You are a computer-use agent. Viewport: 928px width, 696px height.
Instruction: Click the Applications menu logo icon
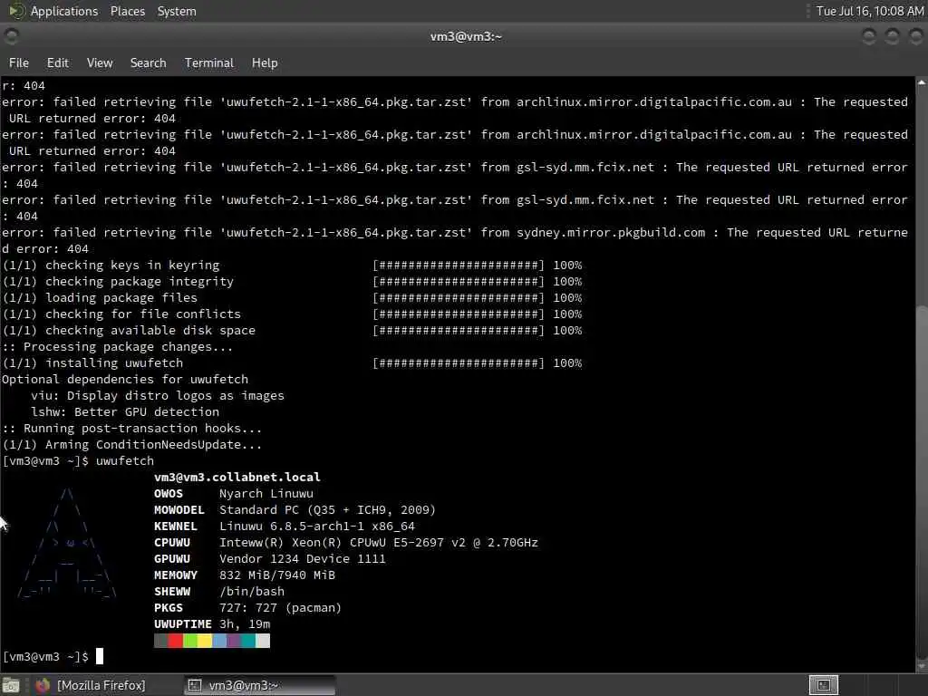(x=16, y=11)
